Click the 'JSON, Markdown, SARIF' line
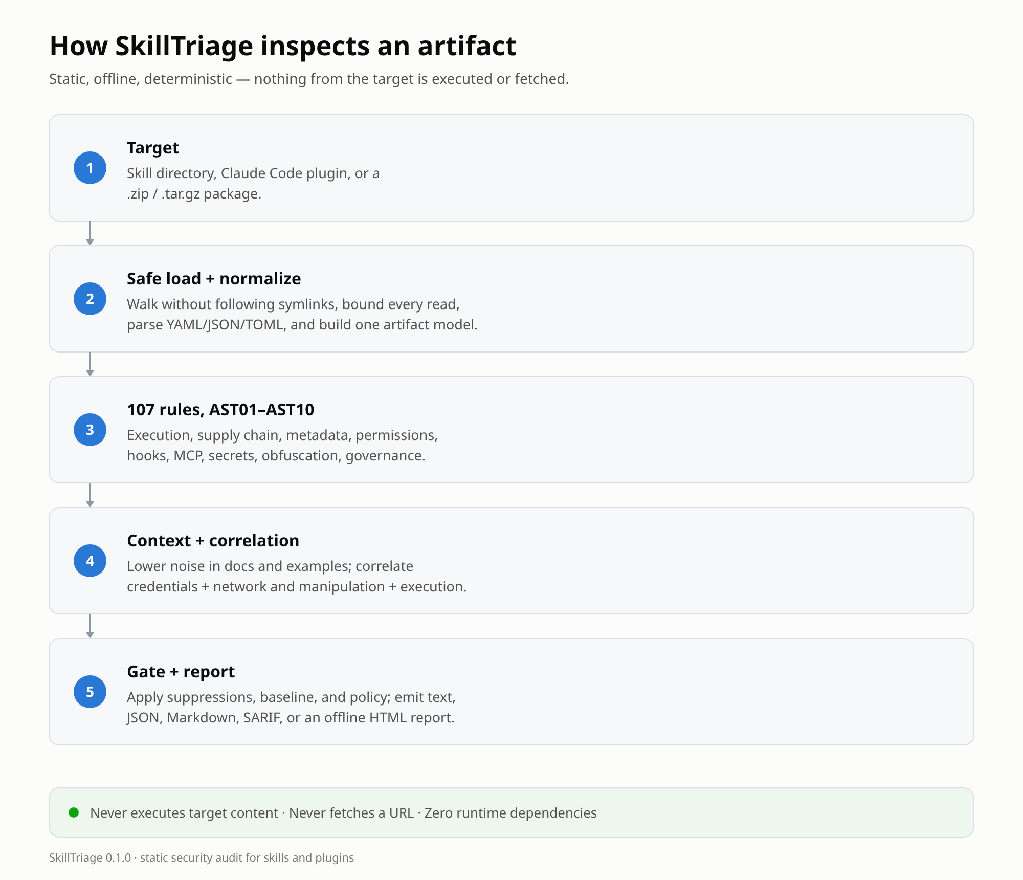The width and height of the screenshot is (1023, 880). click(x=291, y=718)
